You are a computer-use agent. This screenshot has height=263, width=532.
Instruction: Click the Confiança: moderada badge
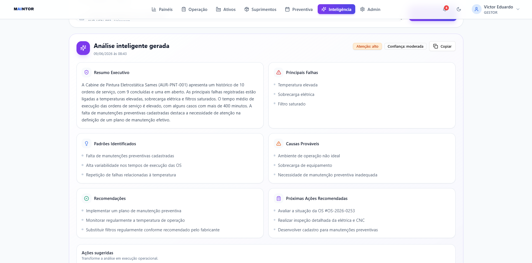pyautogui.click(x=405, y=46)
